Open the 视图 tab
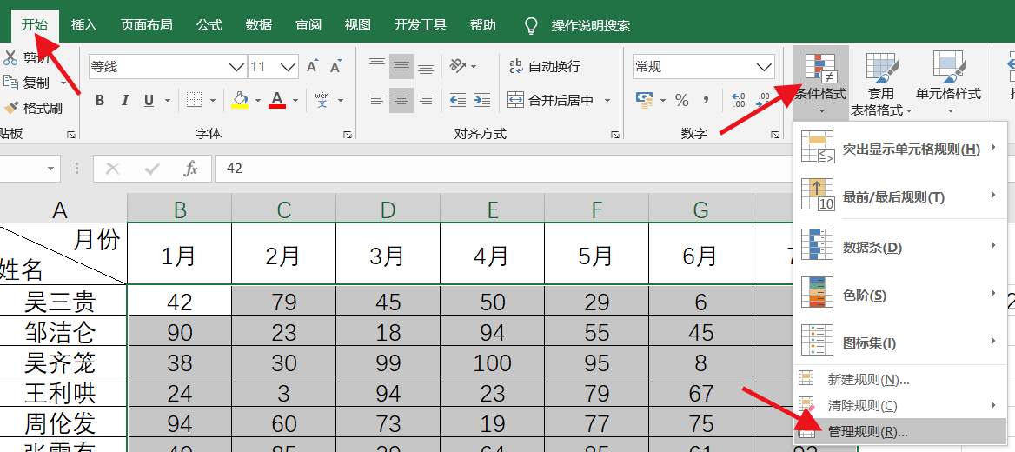The height and width of the screenshot is (452, 1015). pos(358,24)
